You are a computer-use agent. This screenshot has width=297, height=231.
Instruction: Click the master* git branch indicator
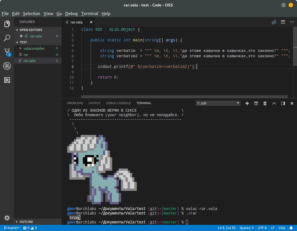[12, 228]
